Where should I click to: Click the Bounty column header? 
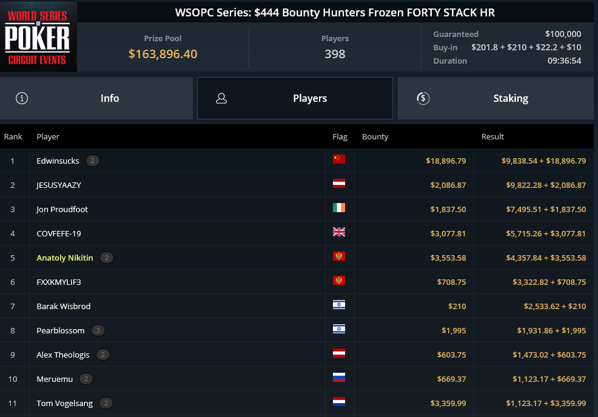tap(375, 136)
